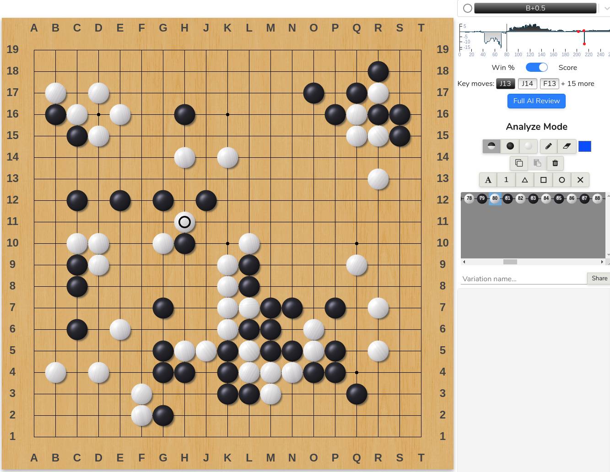
Task: Click the white circle player indicator
Action: [x=467, y=8]
